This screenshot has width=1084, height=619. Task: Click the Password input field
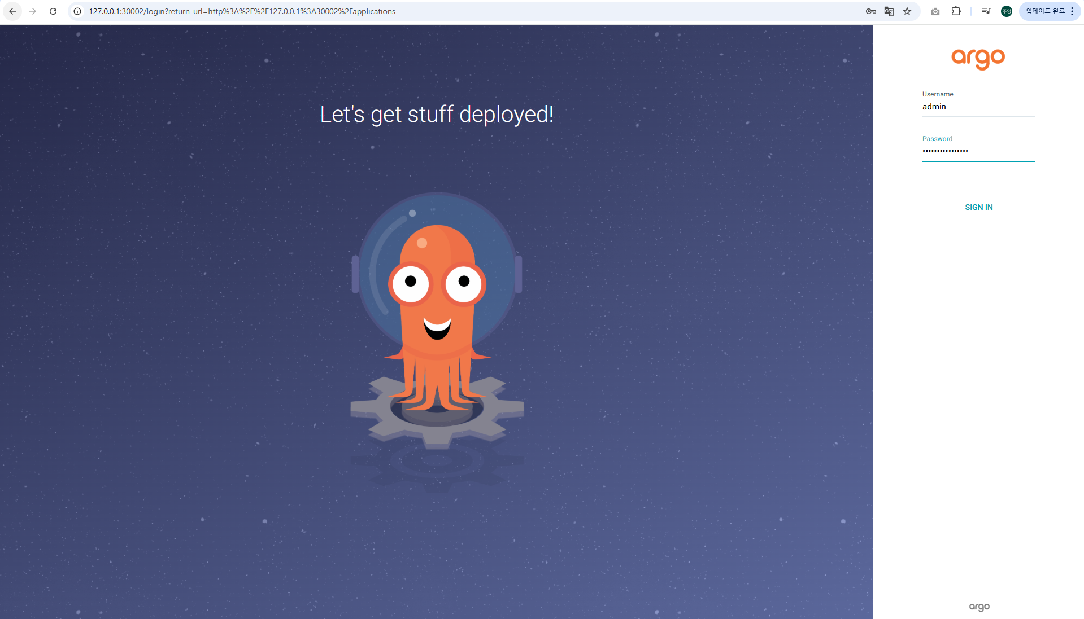tap(978, 152)
